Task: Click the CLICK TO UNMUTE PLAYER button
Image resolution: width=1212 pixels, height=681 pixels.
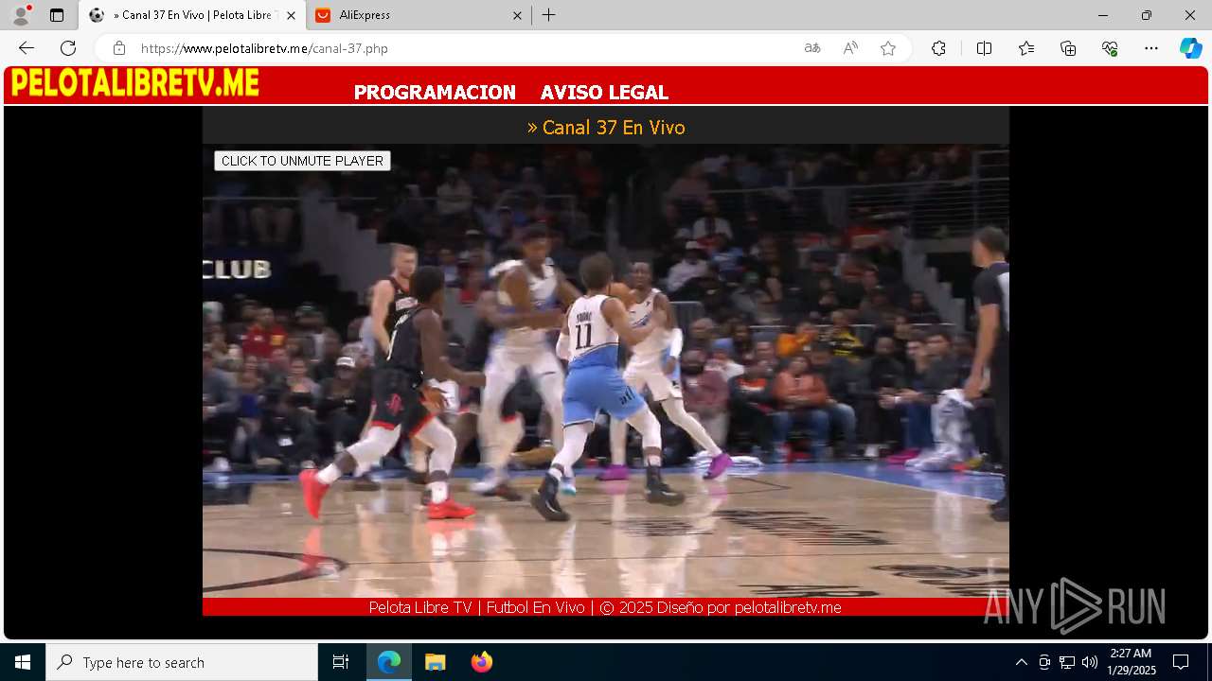Action: click(302, 161)
